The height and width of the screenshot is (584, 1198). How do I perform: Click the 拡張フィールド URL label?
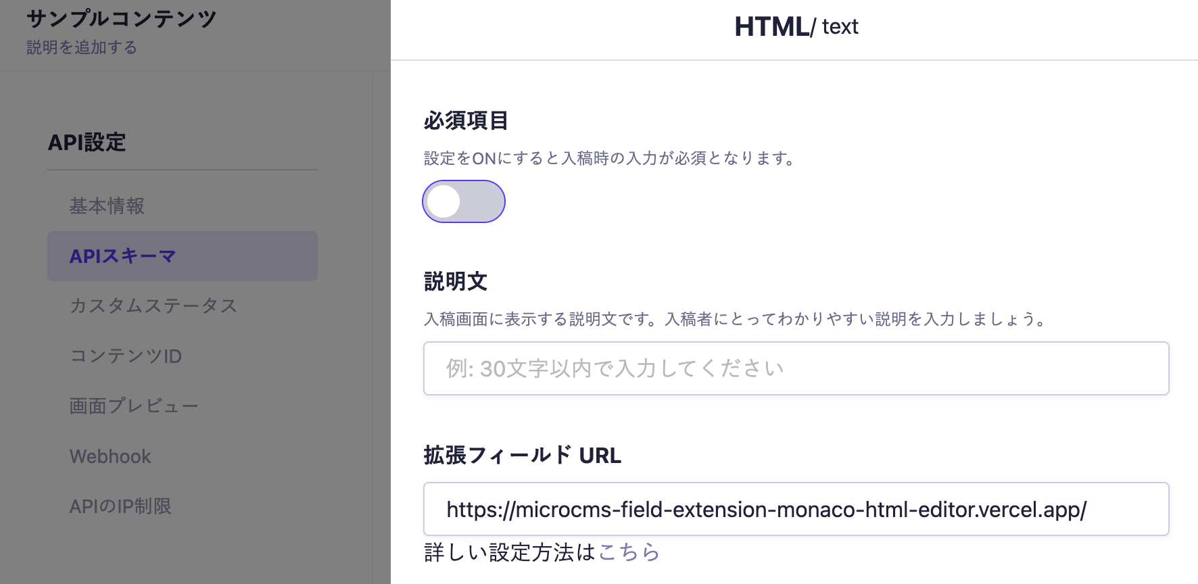pos(522,456)
